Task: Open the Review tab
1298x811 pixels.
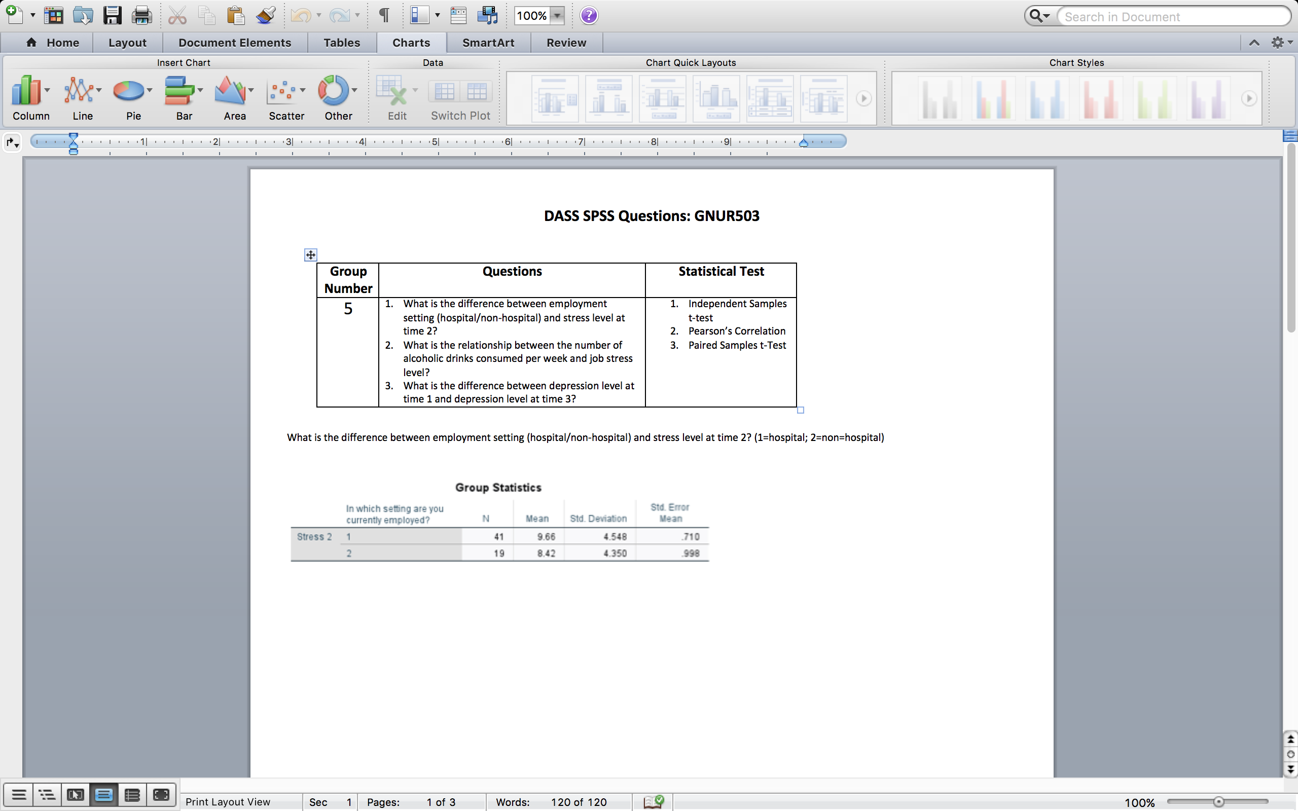Action: pyautogui.click(x=566, y=43)
